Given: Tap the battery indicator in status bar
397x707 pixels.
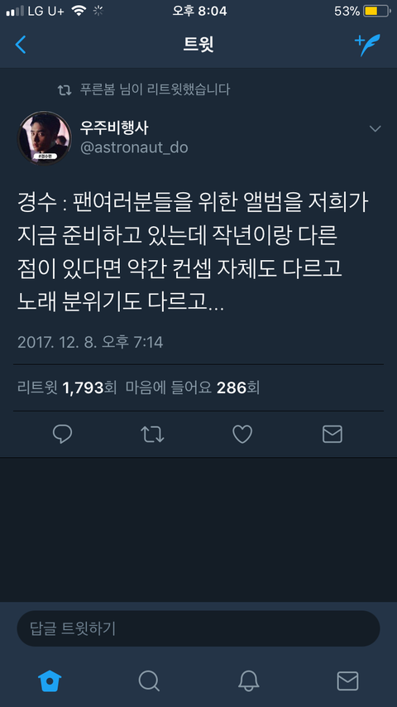Looking at the screenshot, I should (x=376, y=12).
